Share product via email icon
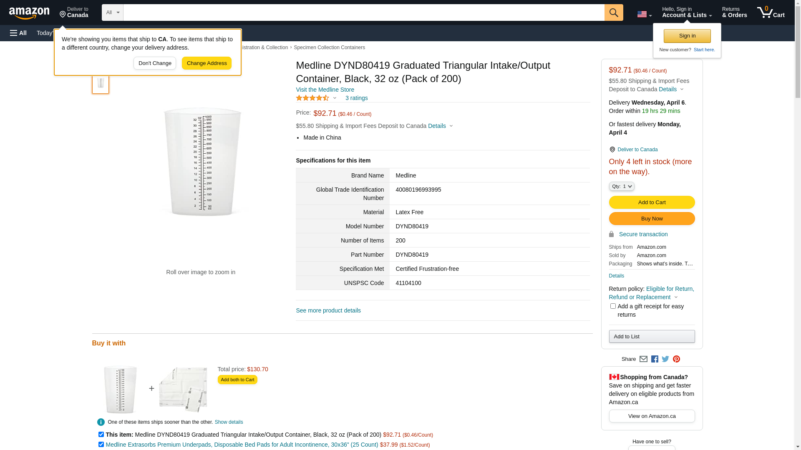Viewport: 801px width, 450px height. (643, 359)
